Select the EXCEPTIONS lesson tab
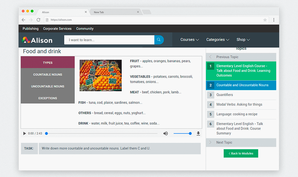Image resolution: width=298 pixels, height=177 pixels. (x=48, y=98)
